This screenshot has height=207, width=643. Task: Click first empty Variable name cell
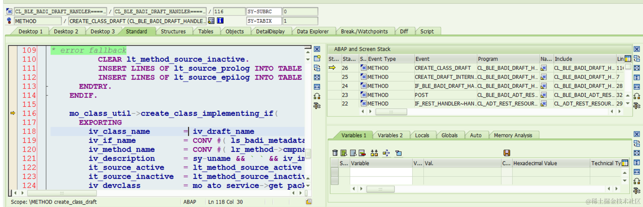tap(381, 172)
